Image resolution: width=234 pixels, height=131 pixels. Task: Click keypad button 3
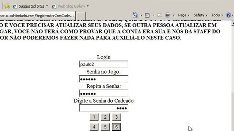(x=117, y=117)
